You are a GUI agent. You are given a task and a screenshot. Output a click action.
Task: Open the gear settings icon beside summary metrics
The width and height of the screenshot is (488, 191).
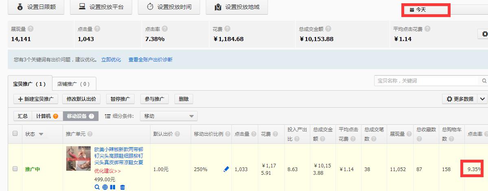point(484,35)
